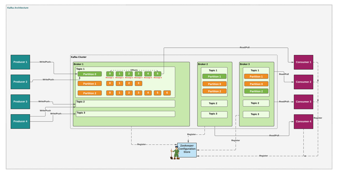Select the Consumer 2 box
Screen dimensions: 337x174
[304, 82]
